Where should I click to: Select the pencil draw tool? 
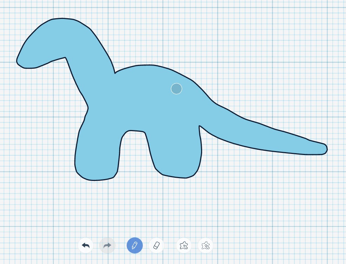[x=135, y=245]
